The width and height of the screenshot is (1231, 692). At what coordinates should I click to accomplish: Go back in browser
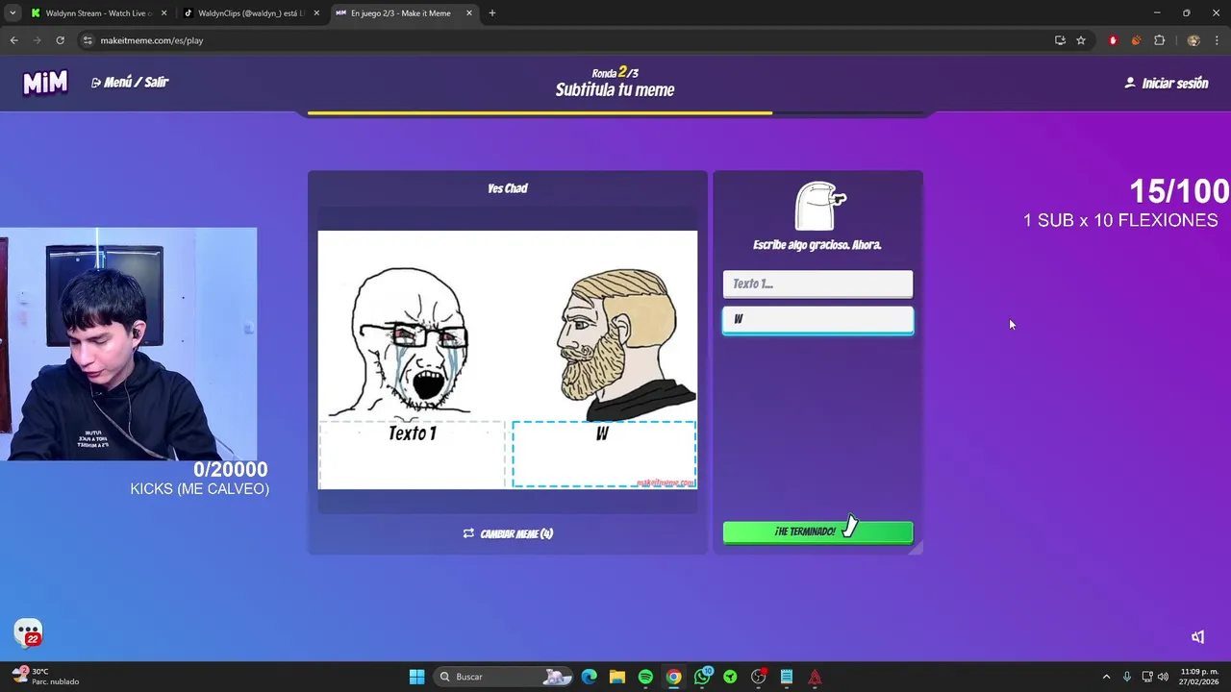13,40
